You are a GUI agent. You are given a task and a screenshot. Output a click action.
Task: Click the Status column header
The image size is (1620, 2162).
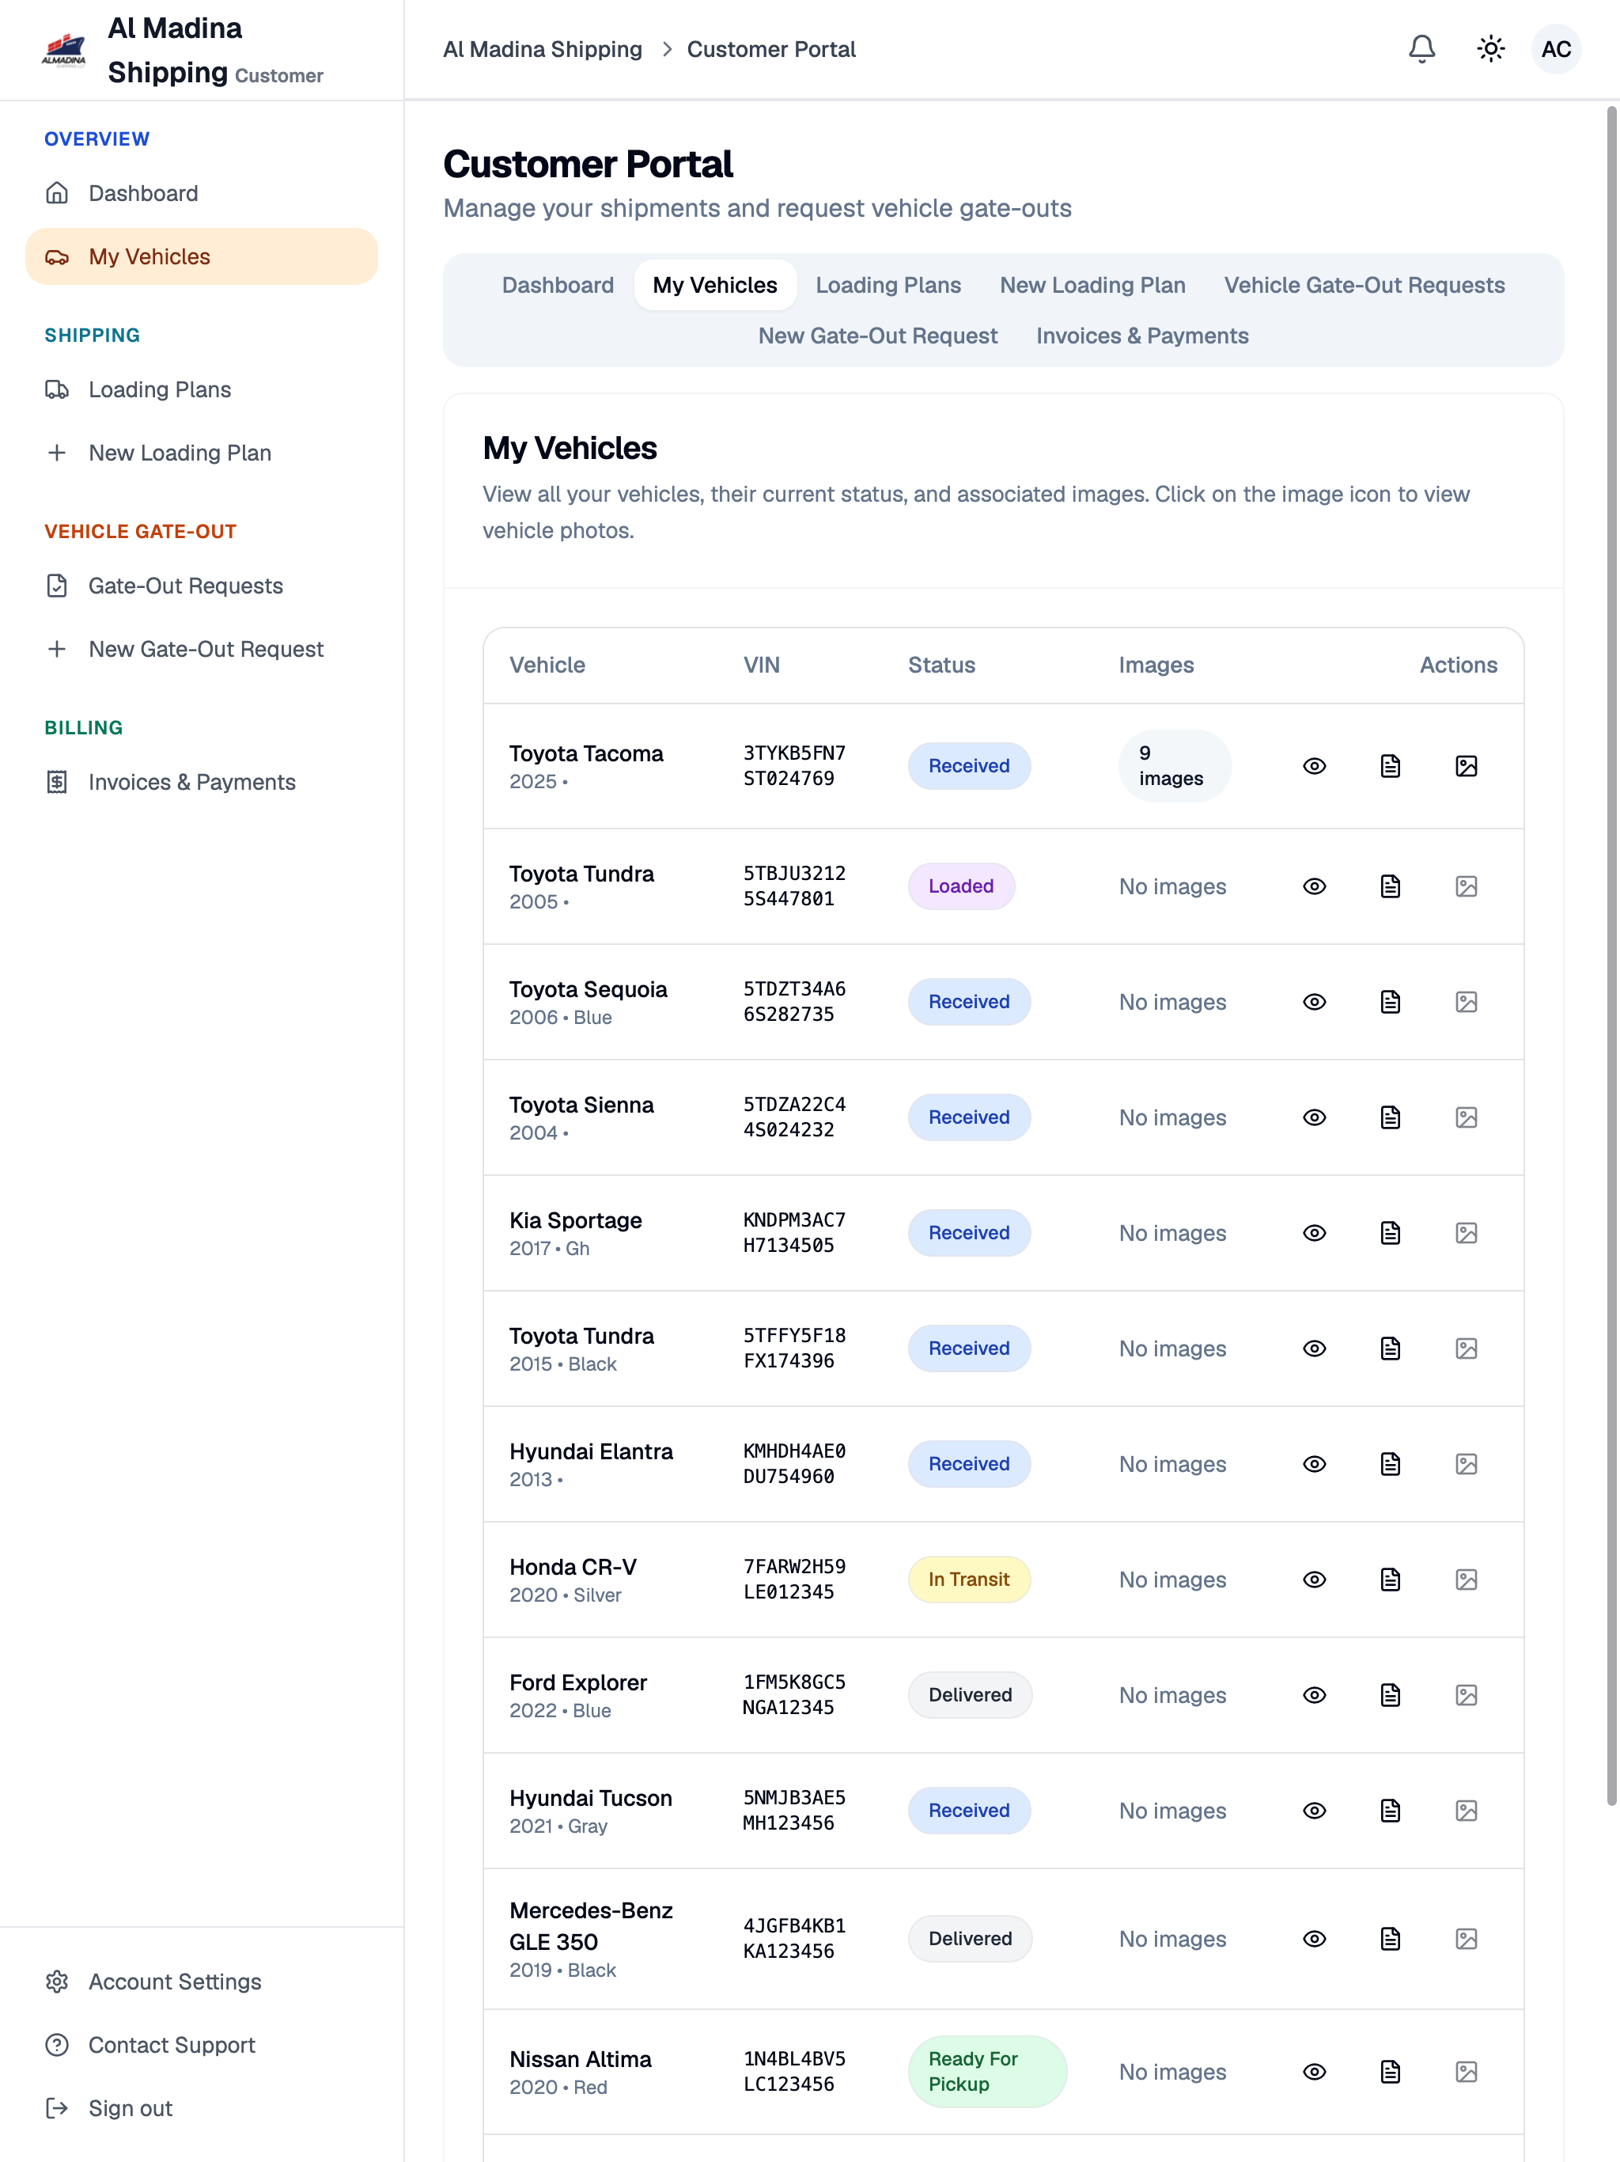[x=941, y=666]
